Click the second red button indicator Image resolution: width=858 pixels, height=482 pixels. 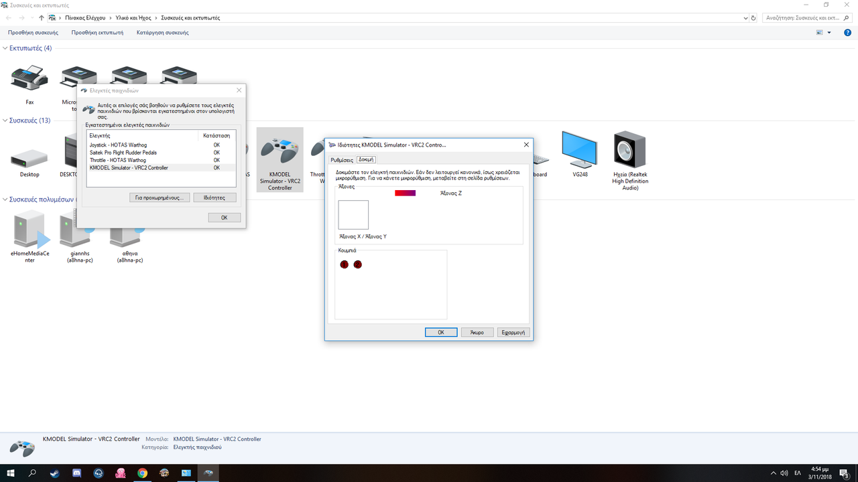click(x=357, y=264)
